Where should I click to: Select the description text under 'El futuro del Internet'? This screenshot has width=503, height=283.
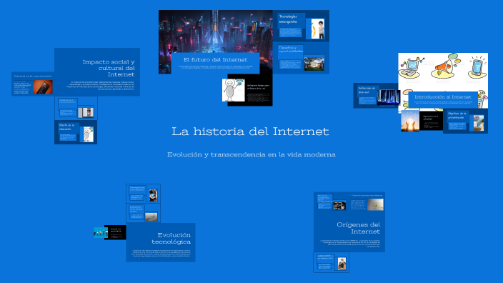point(216,67)
